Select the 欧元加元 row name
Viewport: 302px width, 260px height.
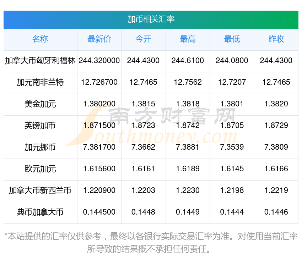(40, 169)
